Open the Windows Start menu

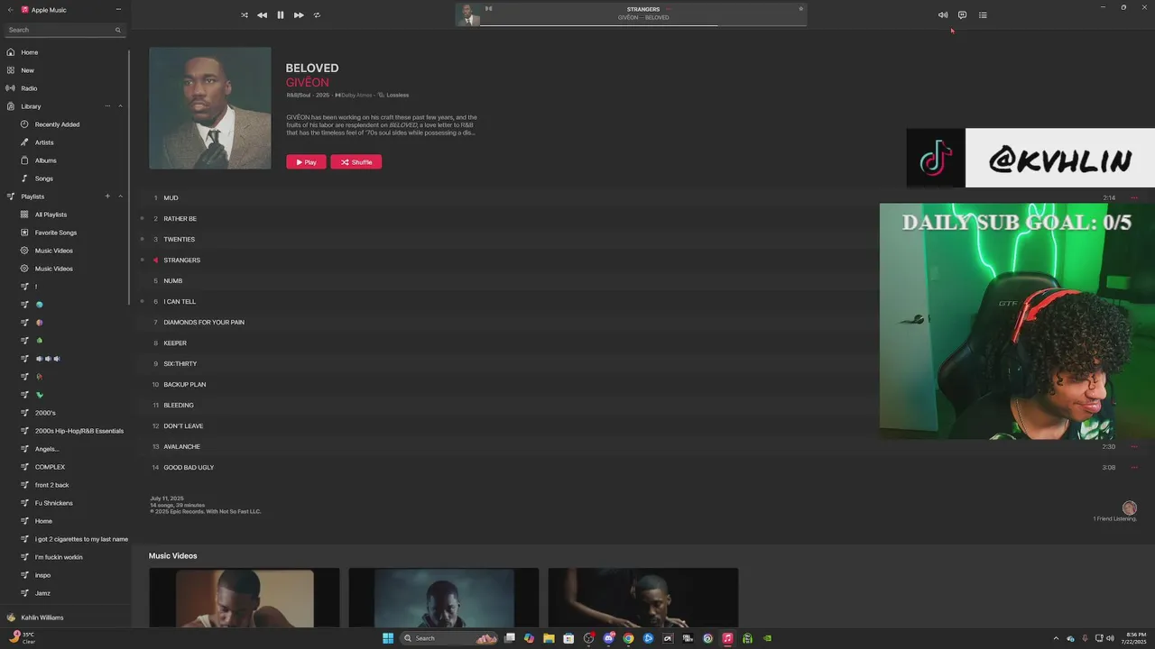tap(388, 638)
